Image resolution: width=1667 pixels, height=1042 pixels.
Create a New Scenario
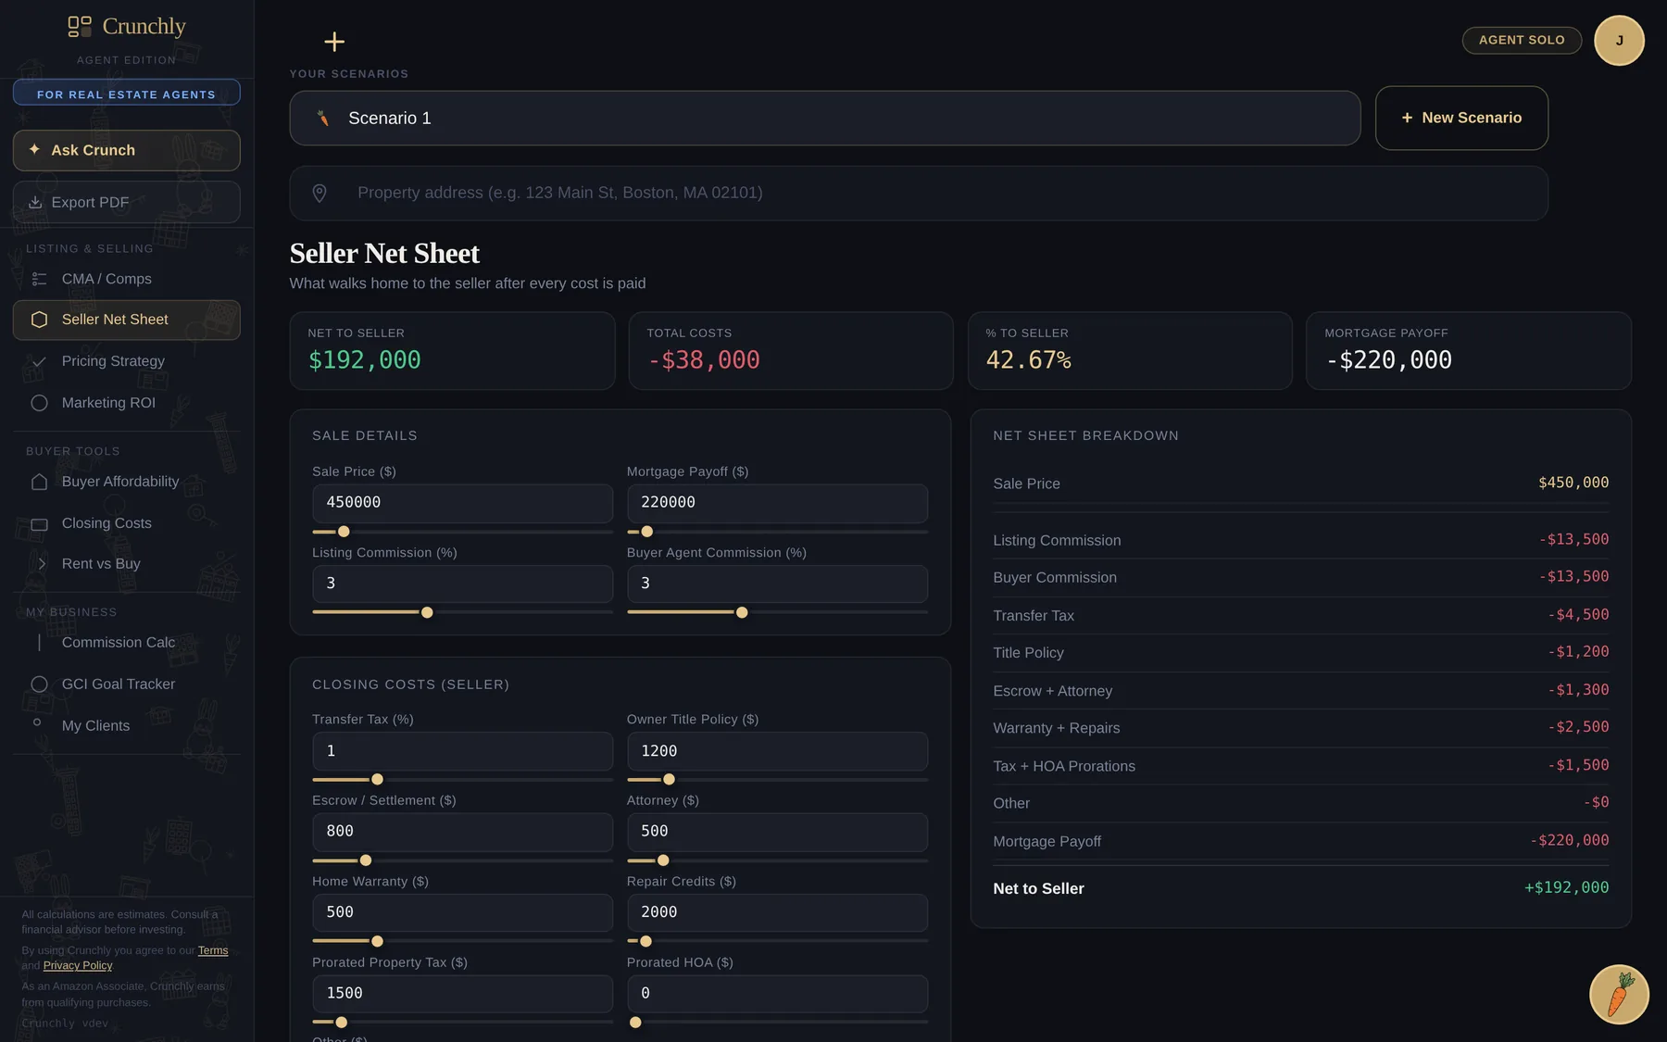pyautogui.click(x=1461, y=119)
